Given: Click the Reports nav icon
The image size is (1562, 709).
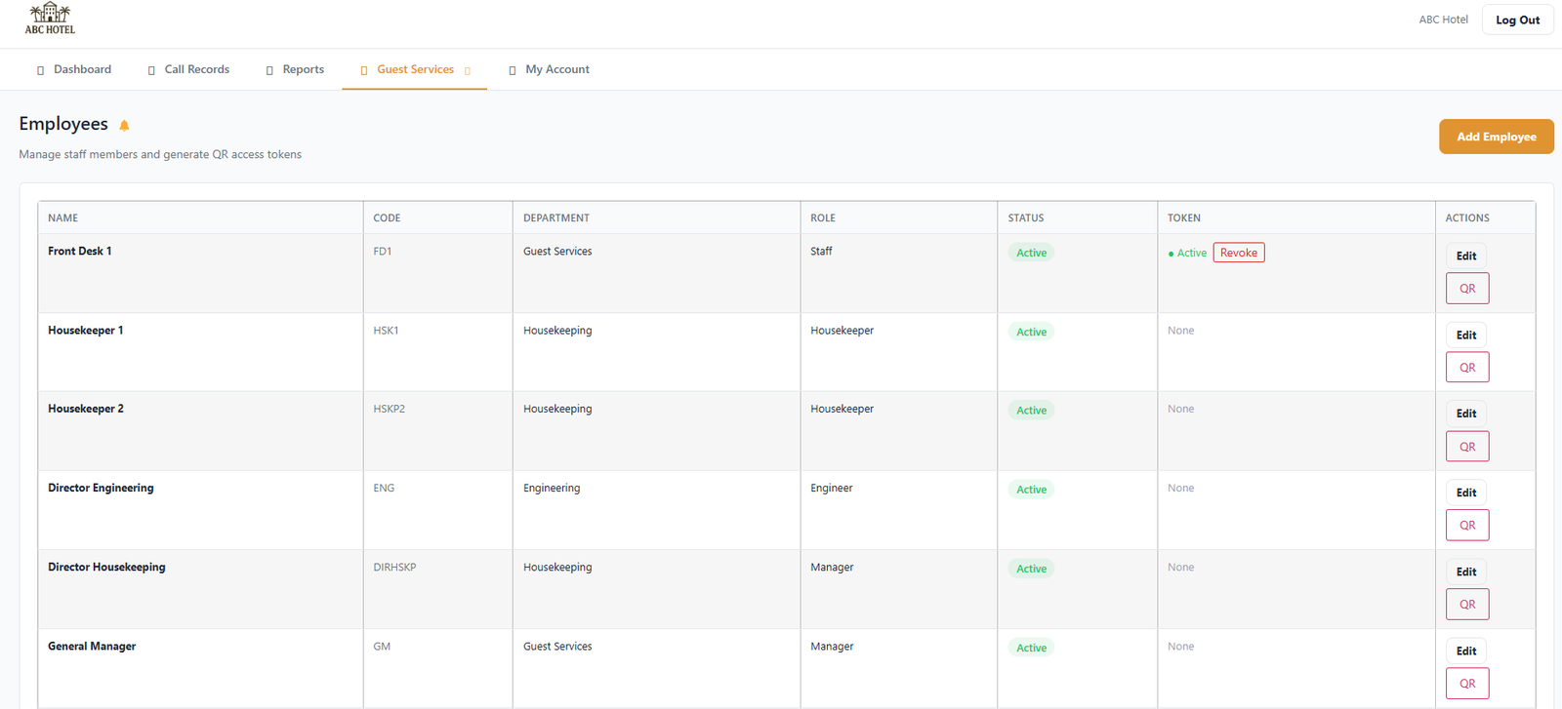Looking at the screenshot, I should tap(269, 70).
